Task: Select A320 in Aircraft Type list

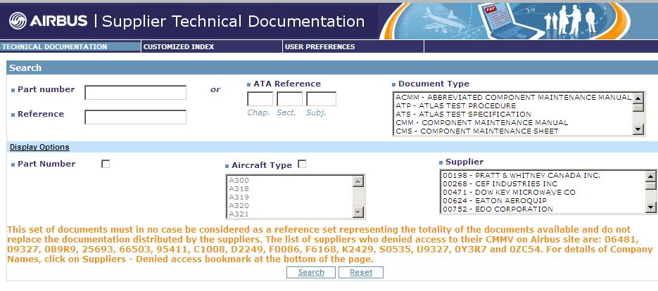Action: (289, 205)
